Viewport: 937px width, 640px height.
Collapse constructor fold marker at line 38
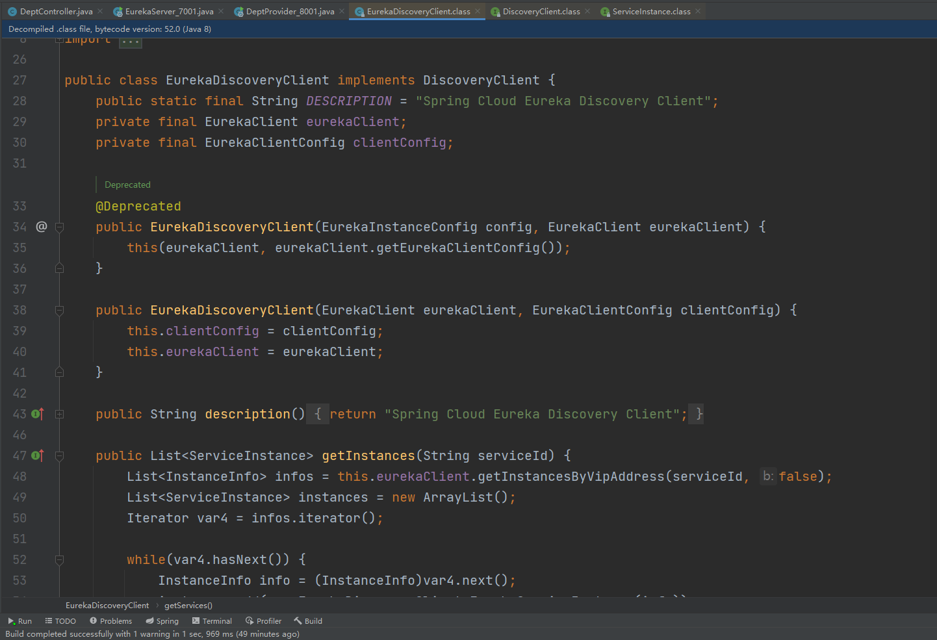click(x=59, y=310)
